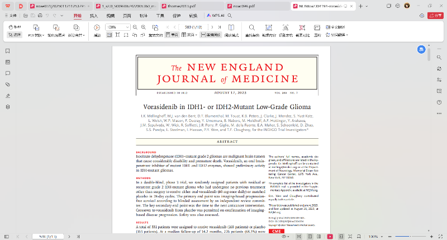The image size is (447, 240).
Task: Expand the quick access toolbar chevron
Action: [x=61, y=16]
